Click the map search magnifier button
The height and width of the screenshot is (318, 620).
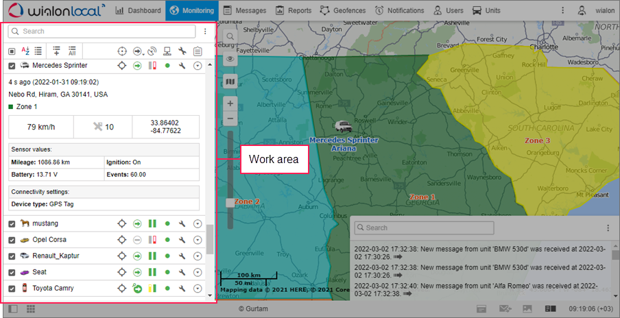point(230,36)
